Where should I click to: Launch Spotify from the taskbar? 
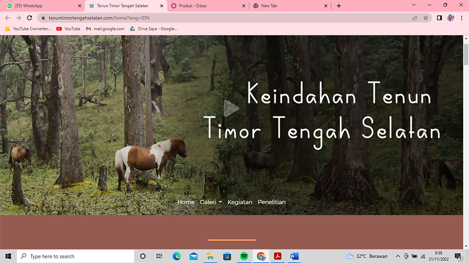pyautogui.click(x=244, y=256)
